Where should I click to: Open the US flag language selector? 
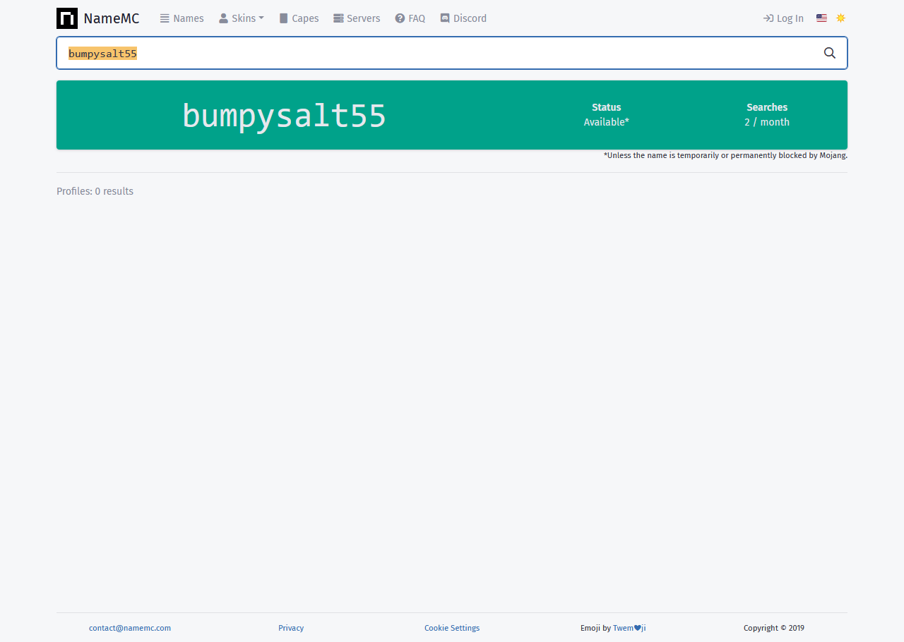821,18
